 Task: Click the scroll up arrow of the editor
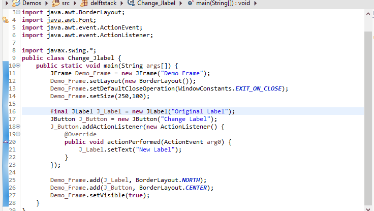368,14
